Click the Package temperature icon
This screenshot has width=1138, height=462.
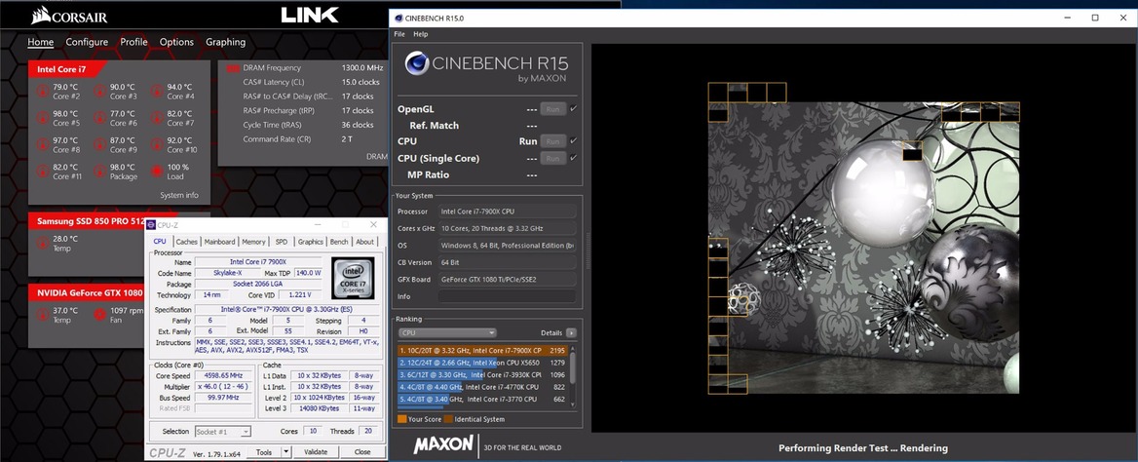click(x=100, y=172)
